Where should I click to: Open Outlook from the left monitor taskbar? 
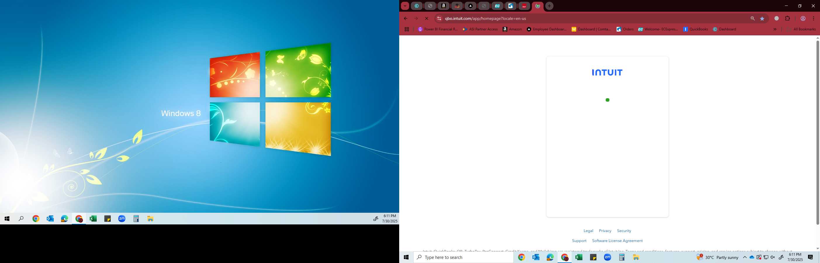coord(50,219)
